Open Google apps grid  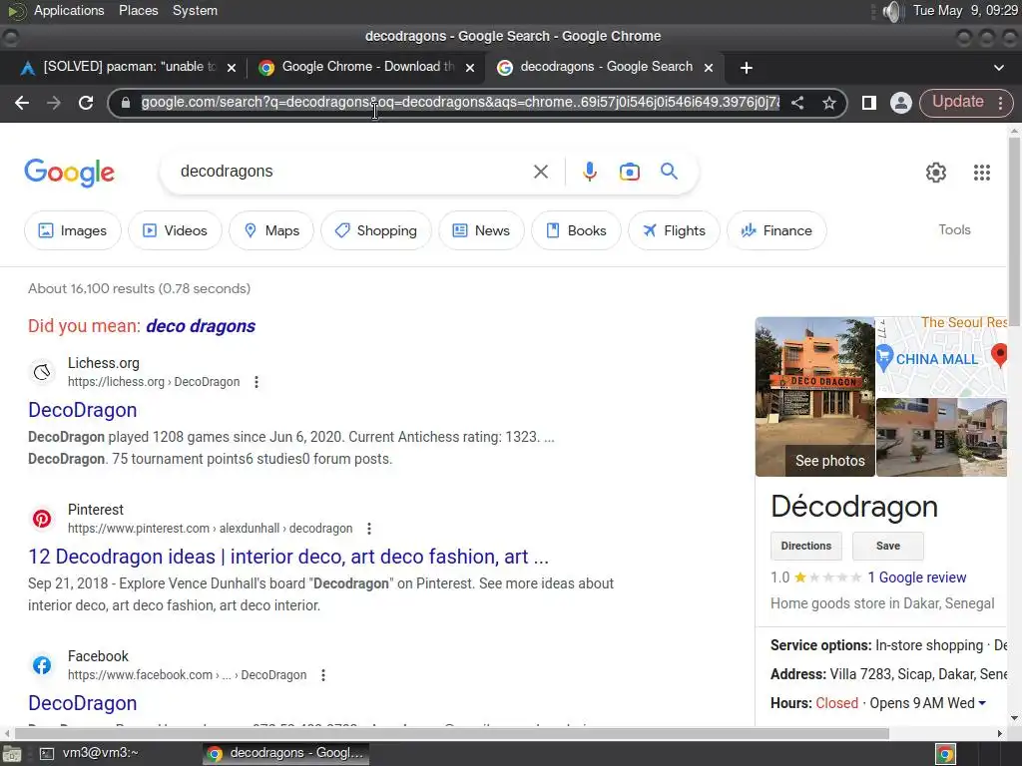point(982,172)
